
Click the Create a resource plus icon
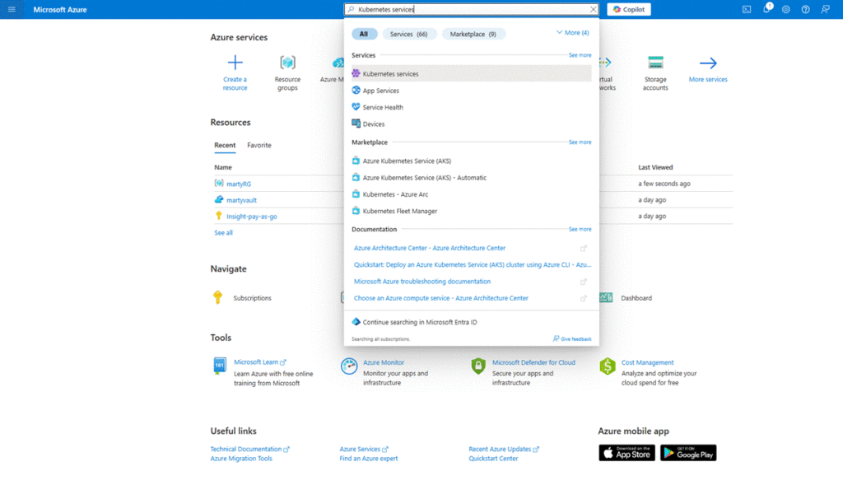click(x=235, y=63)
